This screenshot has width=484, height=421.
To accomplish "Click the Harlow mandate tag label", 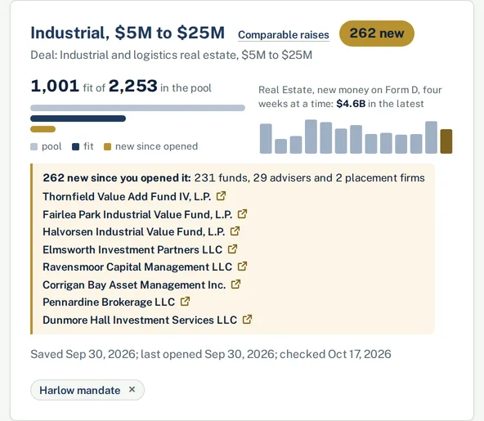I will pos(79,390).
